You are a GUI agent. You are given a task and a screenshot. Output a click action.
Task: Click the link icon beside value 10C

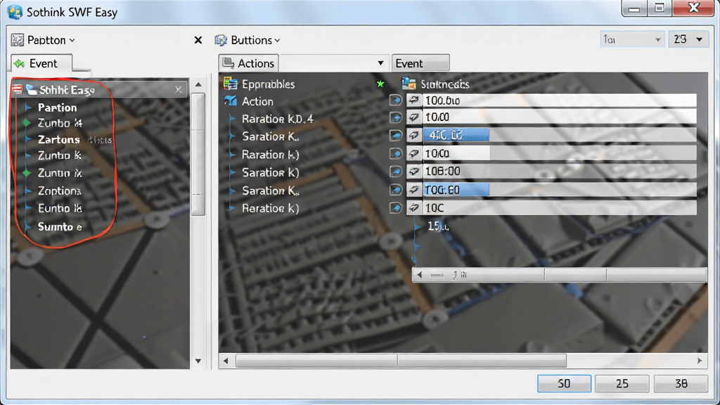click(413, 207)
